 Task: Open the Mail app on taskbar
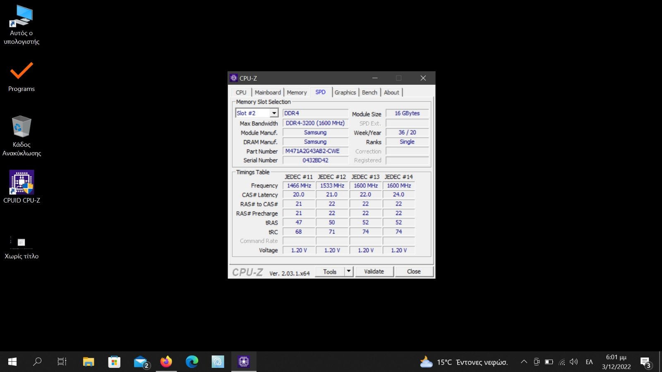coord(141,362)
